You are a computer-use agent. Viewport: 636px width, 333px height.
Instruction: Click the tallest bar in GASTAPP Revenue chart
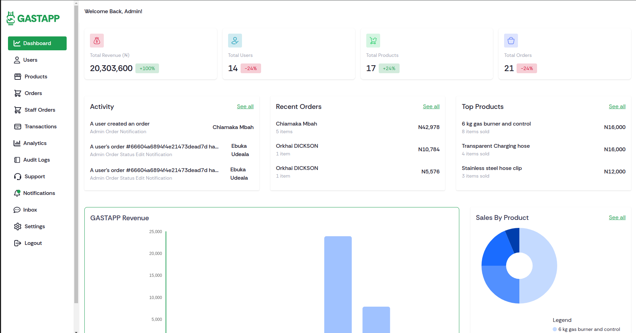click(338, 284)
